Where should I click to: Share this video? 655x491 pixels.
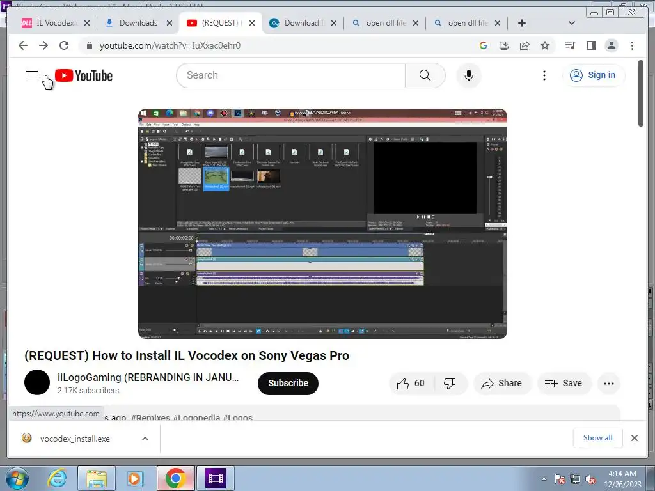click(x=502, y=384)
